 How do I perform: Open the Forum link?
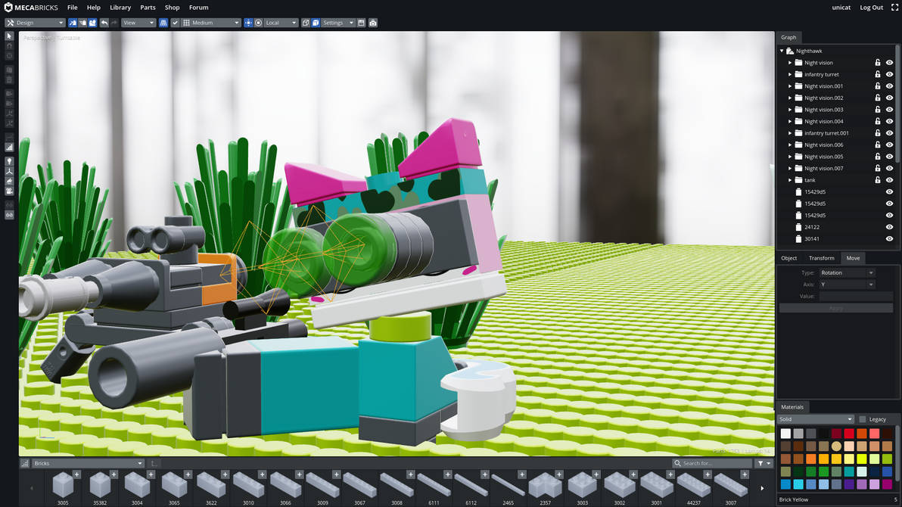tap(198, 8)
